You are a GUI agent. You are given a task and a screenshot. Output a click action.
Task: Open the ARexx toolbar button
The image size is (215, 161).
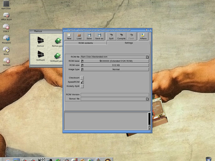[x=143, y=36]
